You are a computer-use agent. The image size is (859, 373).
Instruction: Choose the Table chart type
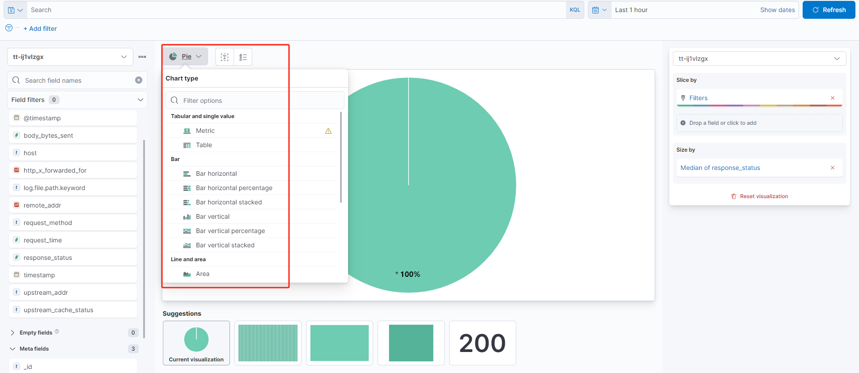(204, 145)
